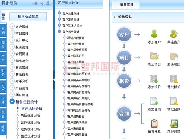
Task: Expand 项目管理 in sales menu
Action: point(12,33)
